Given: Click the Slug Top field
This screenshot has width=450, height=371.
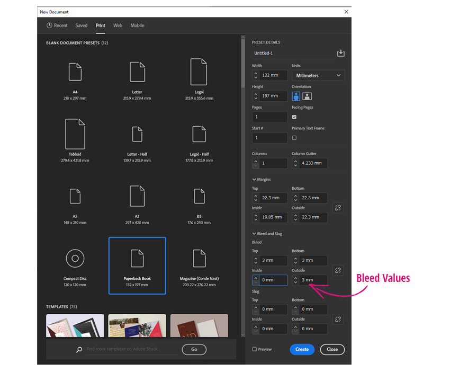Looking at the screenshot, I should click(274, 309).
